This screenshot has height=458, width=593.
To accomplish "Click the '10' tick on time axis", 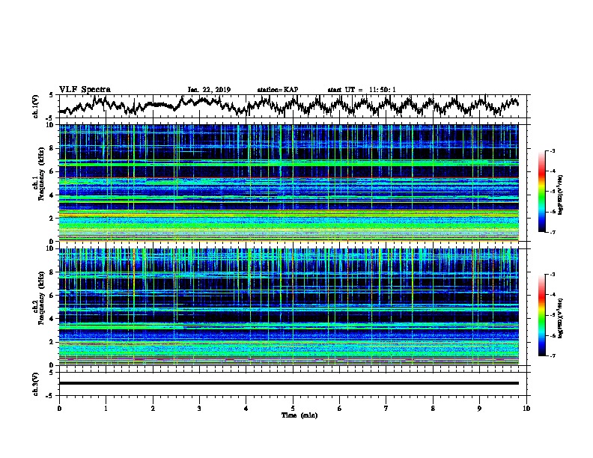I will pos(526,409).
